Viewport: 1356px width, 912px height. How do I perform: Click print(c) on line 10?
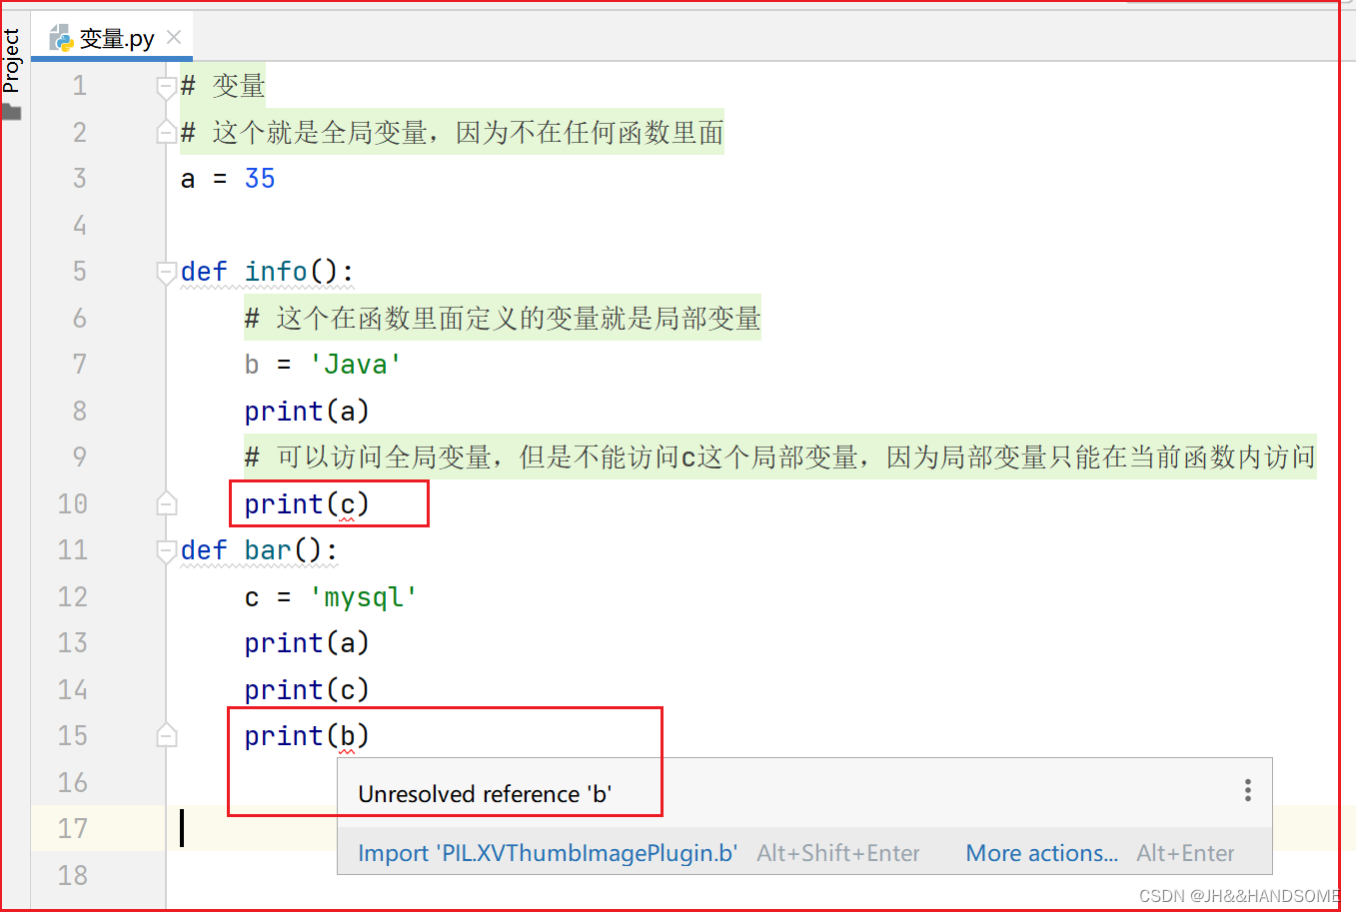tap(307, 504)
